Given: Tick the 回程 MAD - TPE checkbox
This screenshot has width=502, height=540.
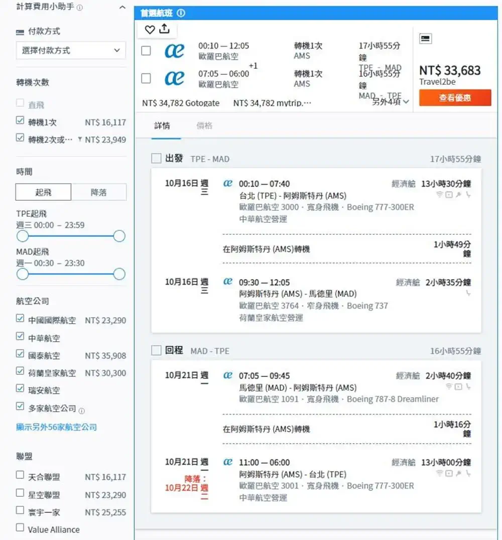Looking at the screenshot, I should (157, 351).
